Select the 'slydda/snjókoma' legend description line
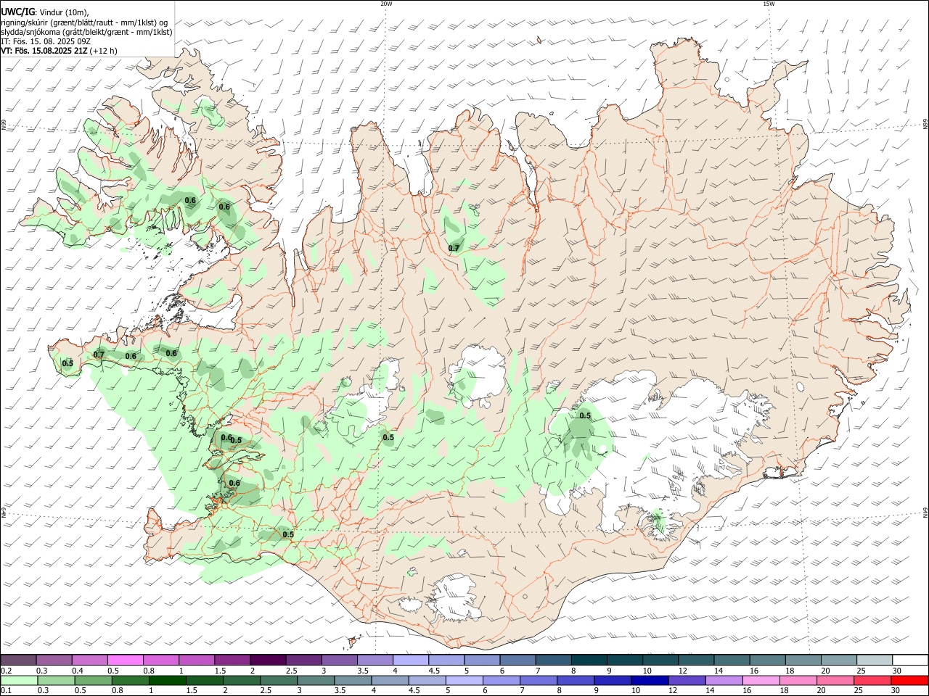 coord(86,32)
